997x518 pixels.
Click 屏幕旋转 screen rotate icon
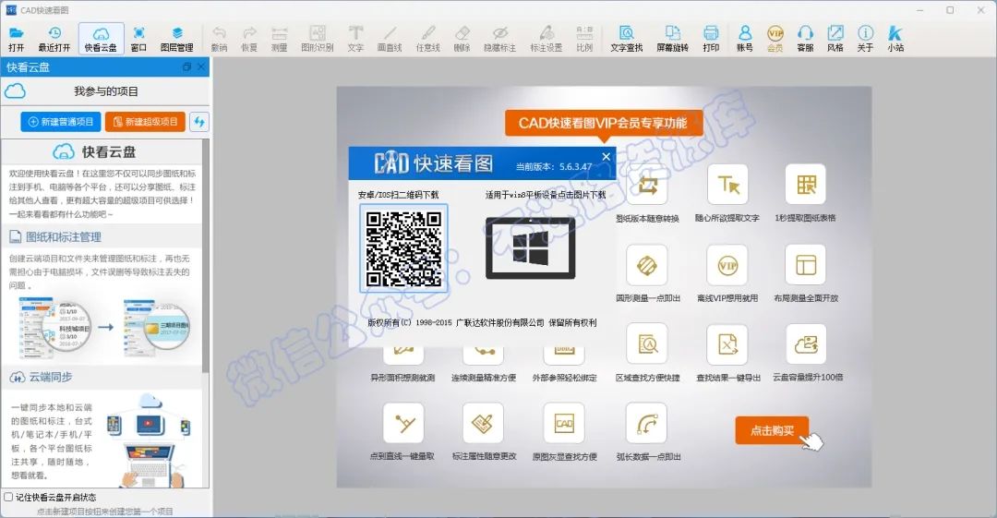click(x=673, y=39)
